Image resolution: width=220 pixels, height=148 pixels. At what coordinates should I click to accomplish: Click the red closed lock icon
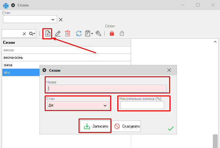click(112, 33)
